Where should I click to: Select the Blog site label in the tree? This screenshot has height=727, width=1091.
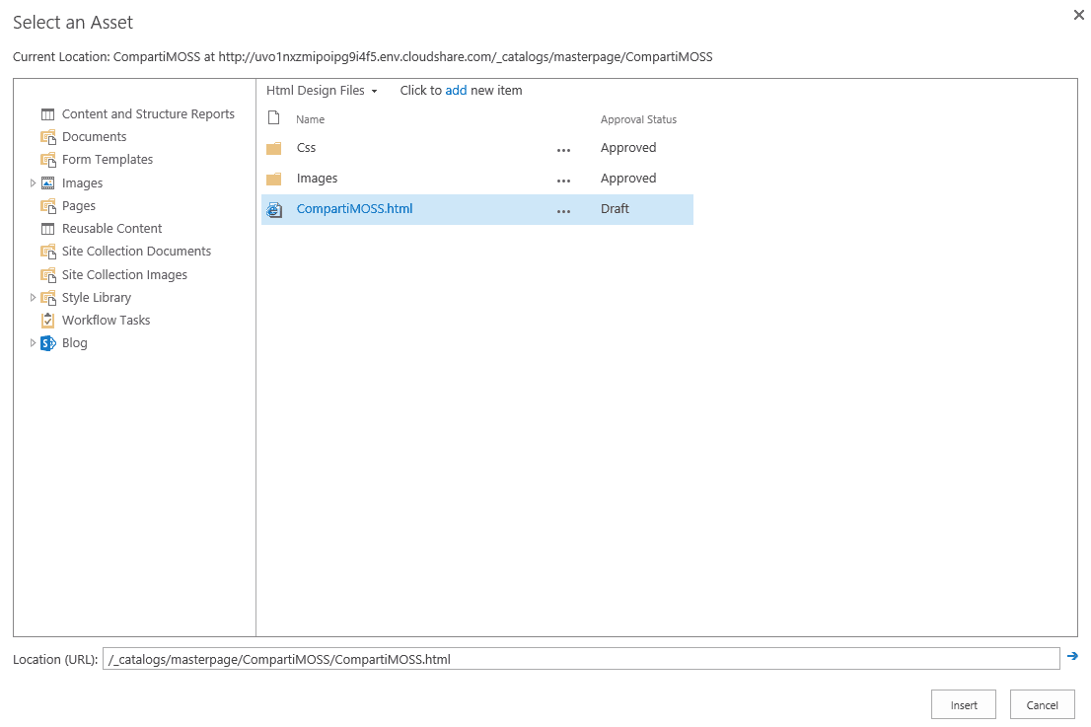tap(74, 343)
